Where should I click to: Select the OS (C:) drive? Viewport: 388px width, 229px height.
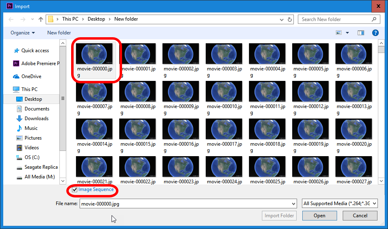(28, 157)
